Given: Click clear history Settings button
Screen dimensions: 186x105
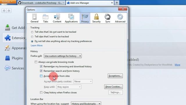Looking at the screenshot, I should click(x=116, y=92).
